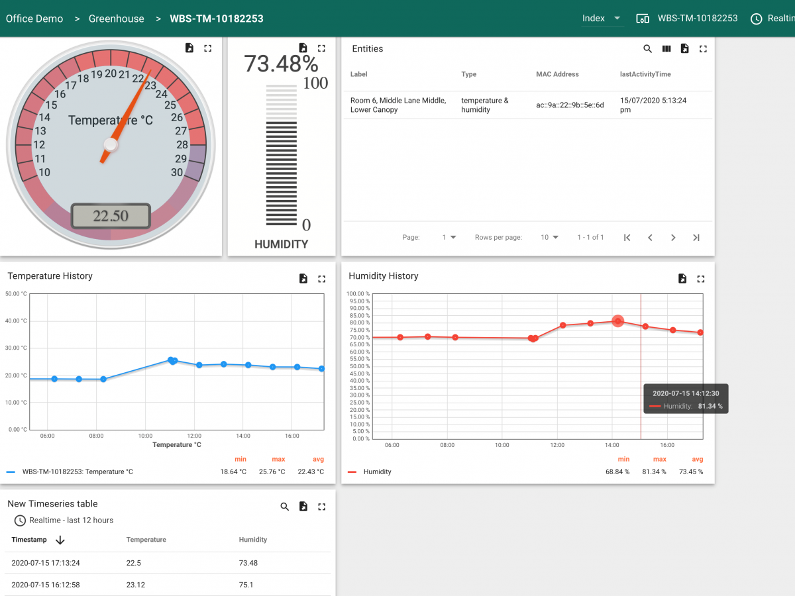795x596 pixels.
Task: Export Temperature History chart data
Action: pos(303,279)
